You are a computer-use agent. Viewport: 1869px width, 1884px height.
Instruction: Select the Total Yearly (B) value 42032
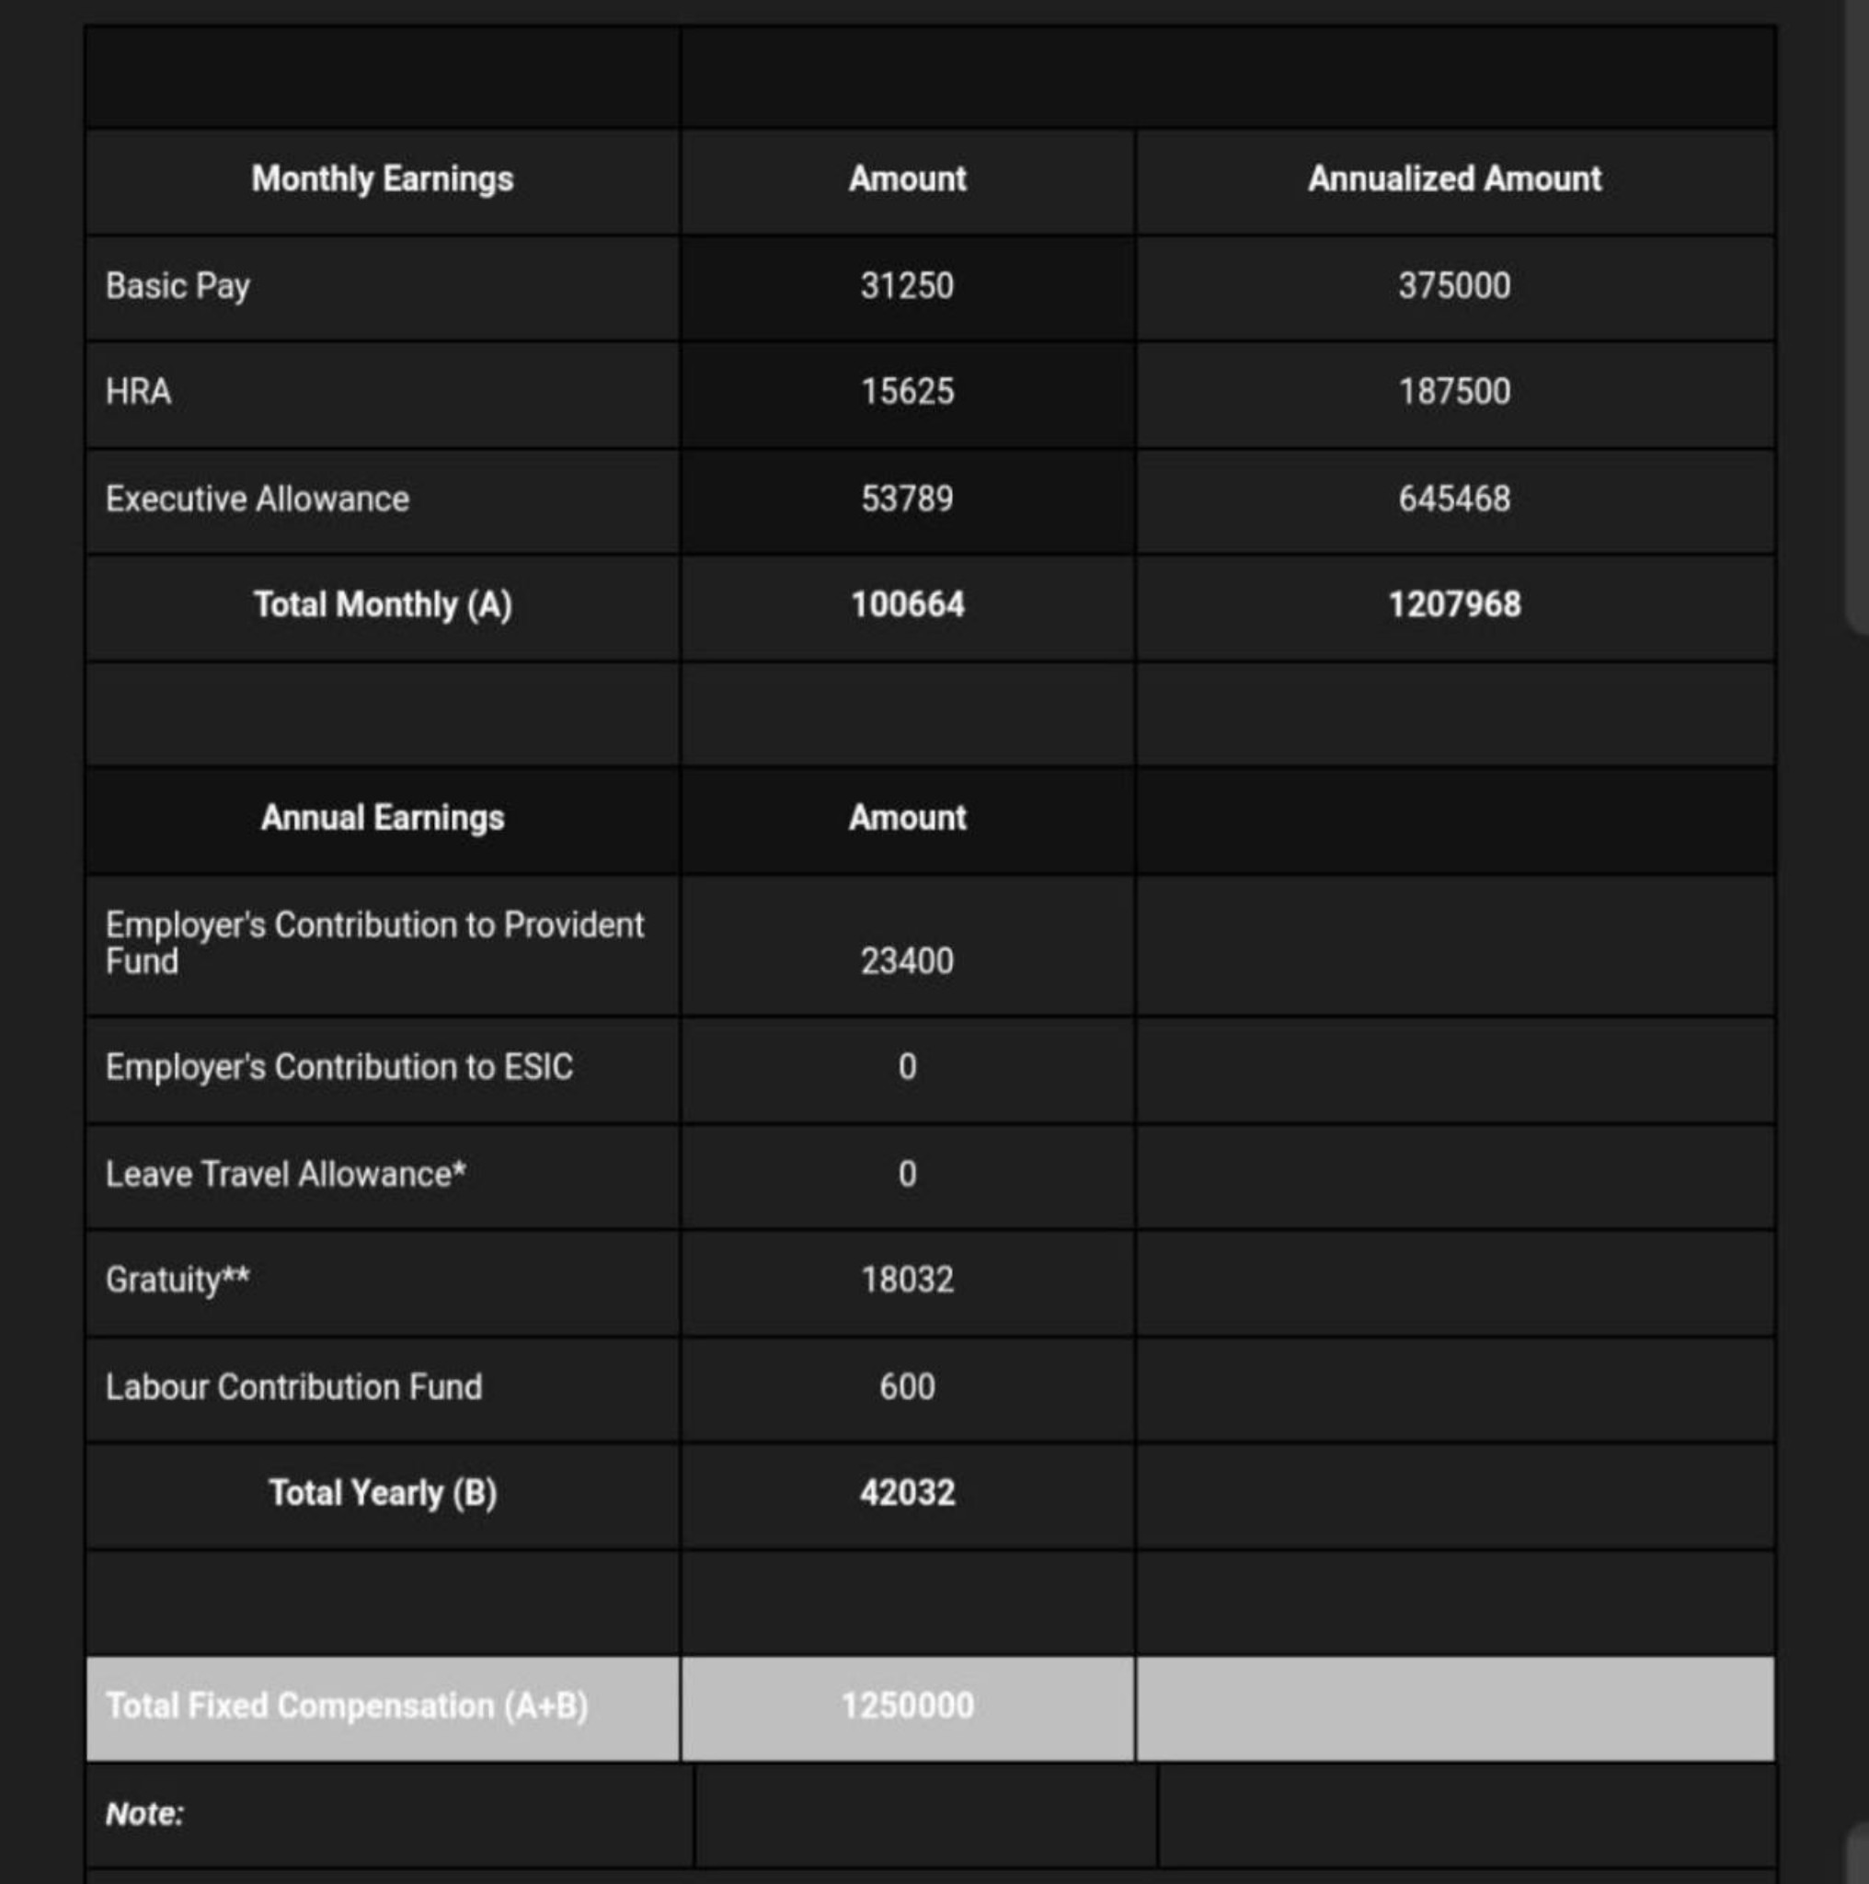[908, 1494]
